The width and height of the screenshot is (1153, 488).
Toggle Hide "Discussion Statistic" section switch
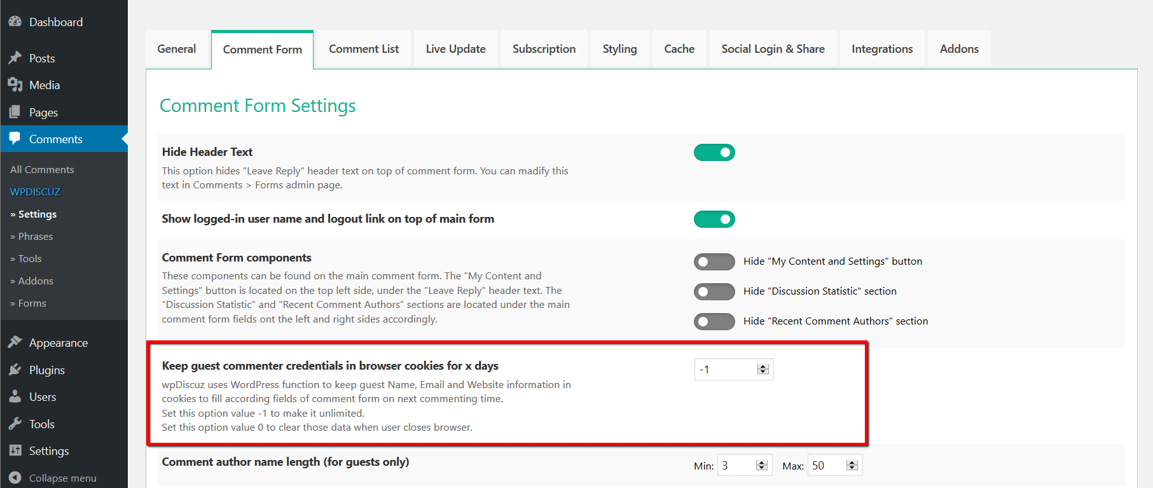[x=714, y=291]
